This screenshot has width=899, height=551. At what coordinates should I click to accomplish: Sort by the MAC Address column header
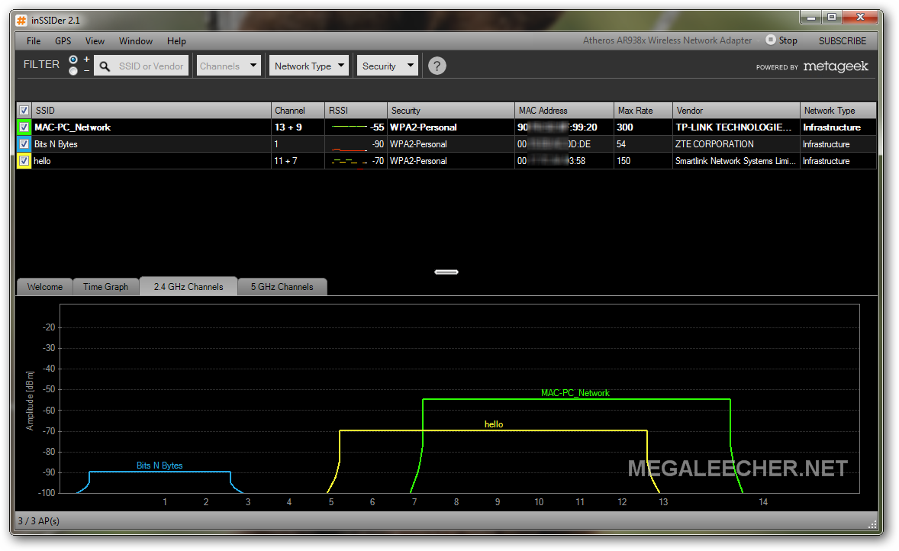click(x=564, y=111)
